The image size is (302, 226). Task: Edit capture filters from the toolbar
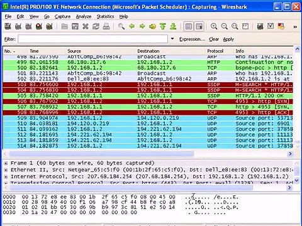[260, 26]
